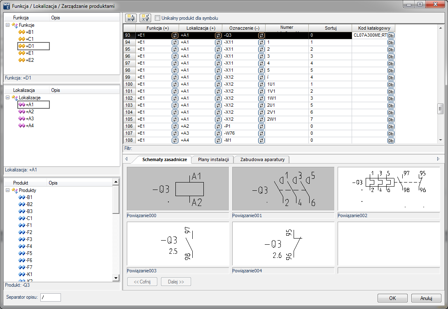The height and width of the screenshot is (309, 448).
Task: Collapse the Produkty tree node
Action: [8, 190]
